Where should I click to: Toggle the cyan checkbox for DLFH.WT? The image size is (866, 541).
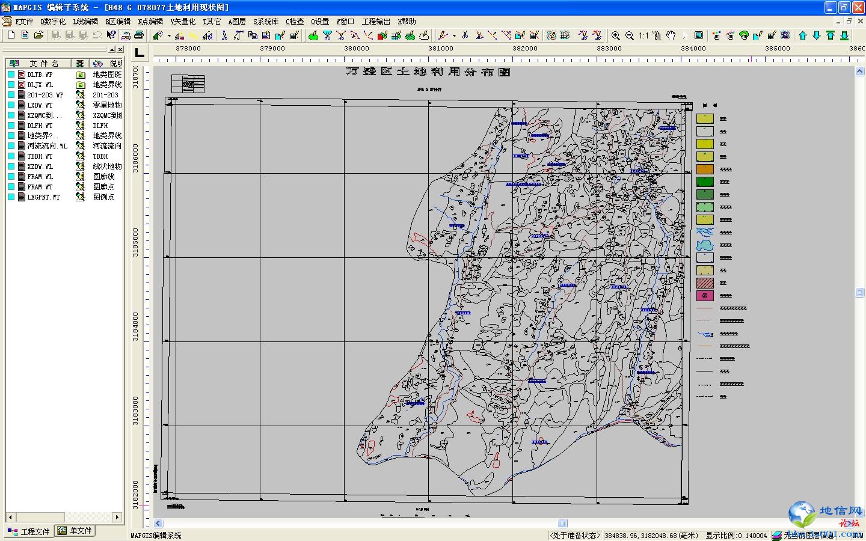pos(11,126)
